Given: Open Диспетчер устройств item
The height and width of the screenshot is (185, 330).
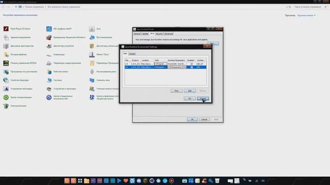Looking at the screenshot, I should [60, 46].
